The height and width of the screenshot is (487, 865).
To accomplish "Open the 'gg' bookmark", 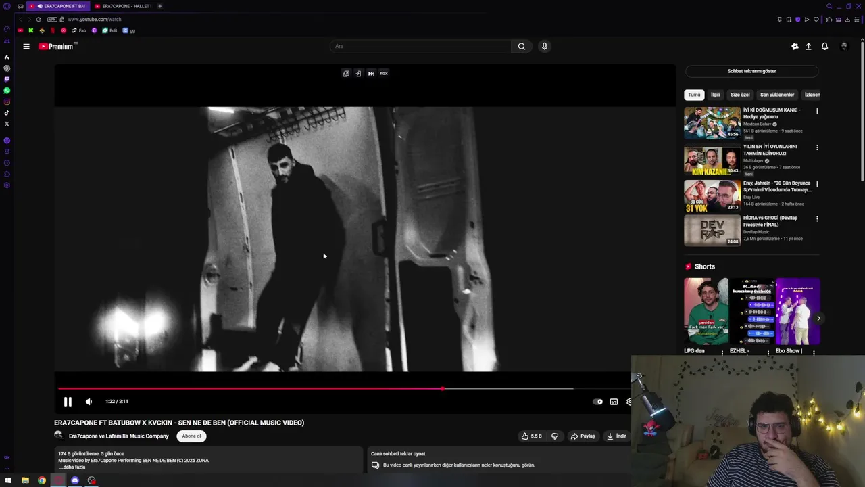I will tap(129, 30).
